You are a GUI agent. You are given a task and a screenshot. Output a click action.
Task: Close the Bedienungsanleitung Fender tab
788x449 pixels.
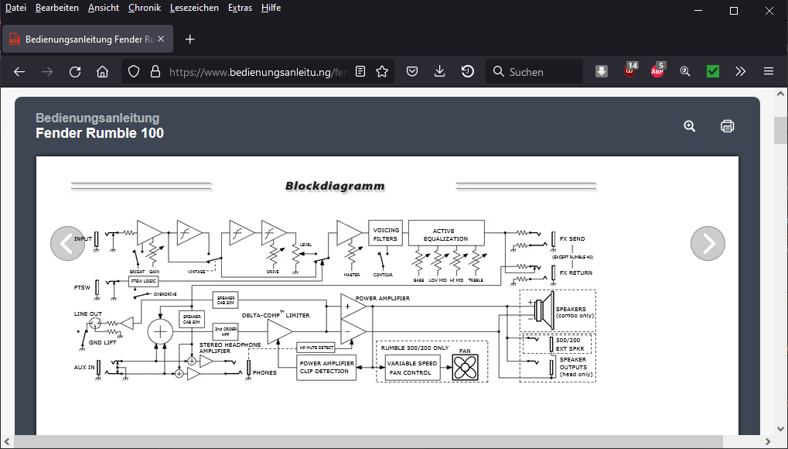[x=161, y=39]
